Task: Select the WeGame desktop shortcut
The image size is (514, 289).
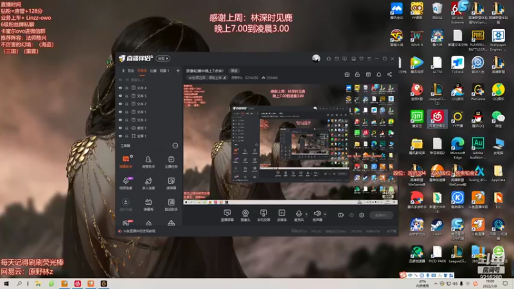Action: pos(477,92)
